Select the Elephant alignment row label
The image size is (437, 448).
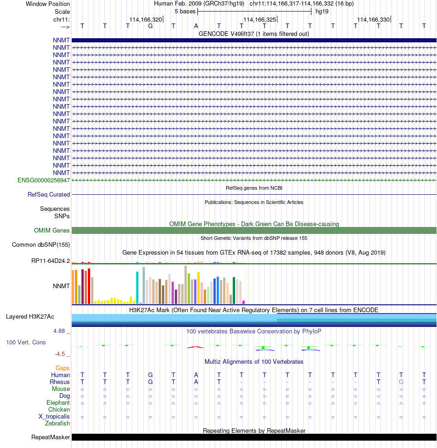click(58, 402)
